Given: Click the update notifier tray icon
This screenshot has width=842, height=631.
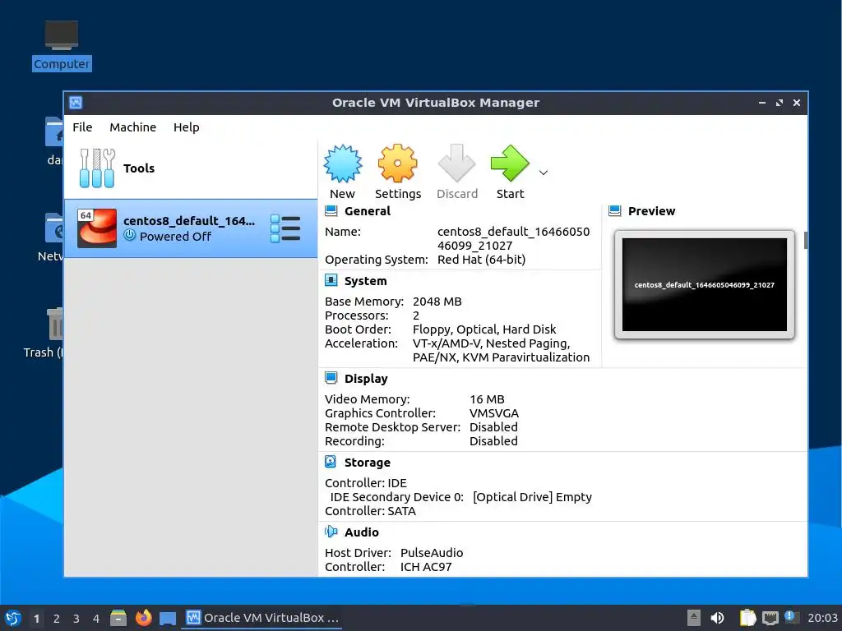Looking at the screenshot, I should click(x=791, y=618).
